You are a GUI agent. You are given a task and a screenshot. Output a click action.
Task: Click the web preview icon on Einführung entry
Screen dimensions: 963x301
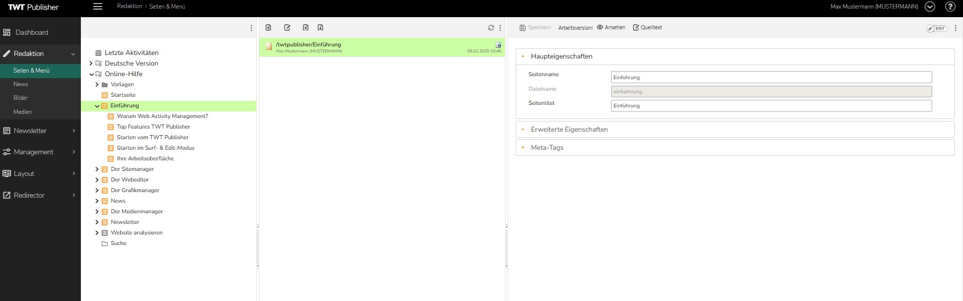(498, 44)
